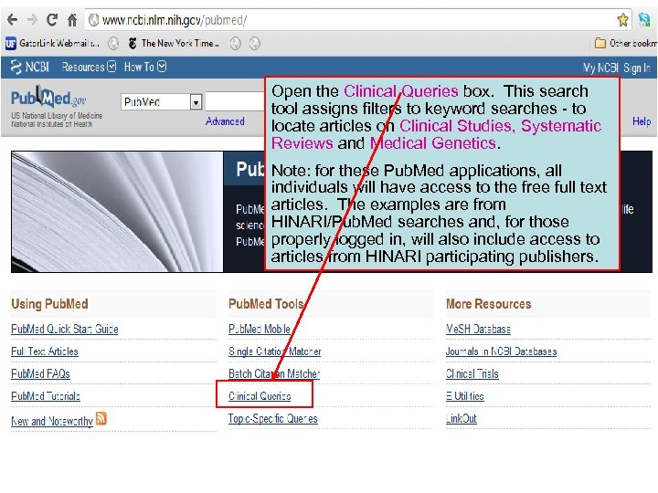Click the UF GatorLink bookmark icon
Screen dimensions: 658x493
click(x=10, y=43)
